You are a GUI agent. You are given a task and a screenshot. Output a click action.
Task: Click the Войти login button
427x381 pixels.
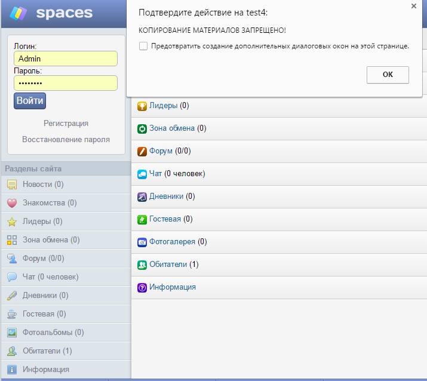tap(29, 100)
